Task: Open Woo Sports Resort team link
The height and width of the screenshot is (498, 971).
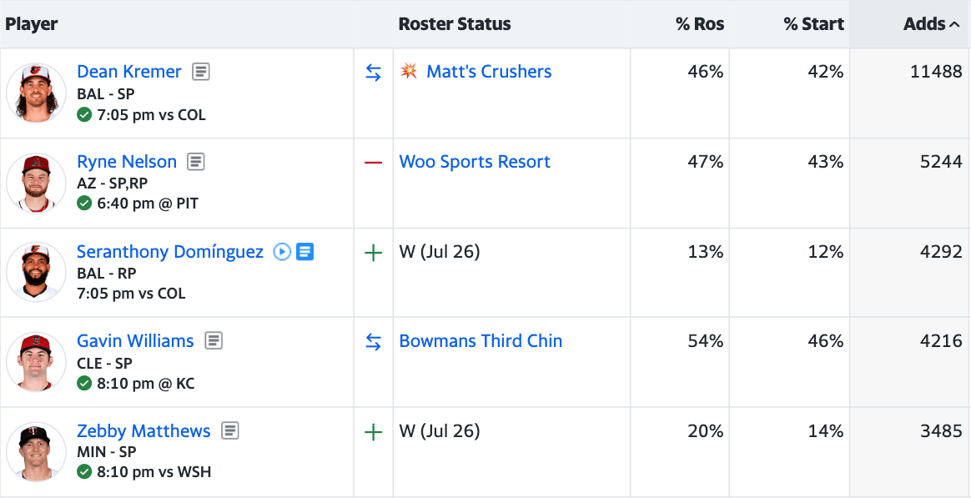Action: [x=475, y=162]
